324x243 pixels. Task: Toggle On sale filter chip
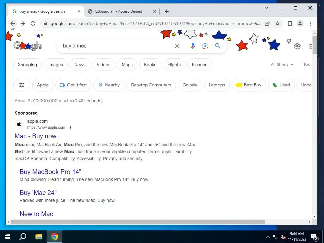190,85
